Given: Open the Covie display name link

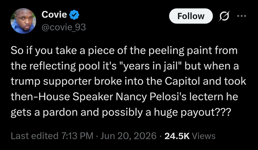Looking at the screenshot, I should [x=54, y=14].
